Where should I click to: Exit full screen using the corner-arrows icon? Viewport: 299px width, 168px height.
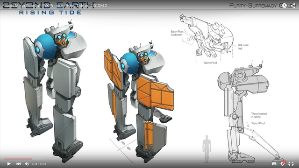[x=291, y=164]
